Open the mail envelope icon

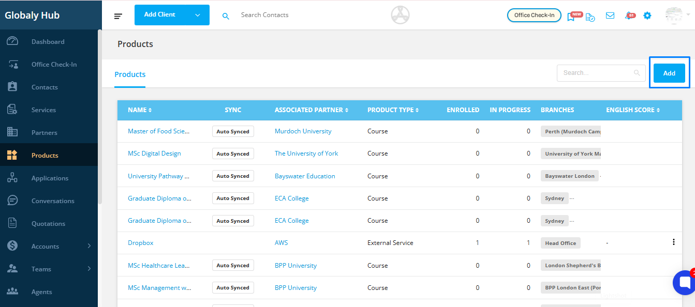610,16
